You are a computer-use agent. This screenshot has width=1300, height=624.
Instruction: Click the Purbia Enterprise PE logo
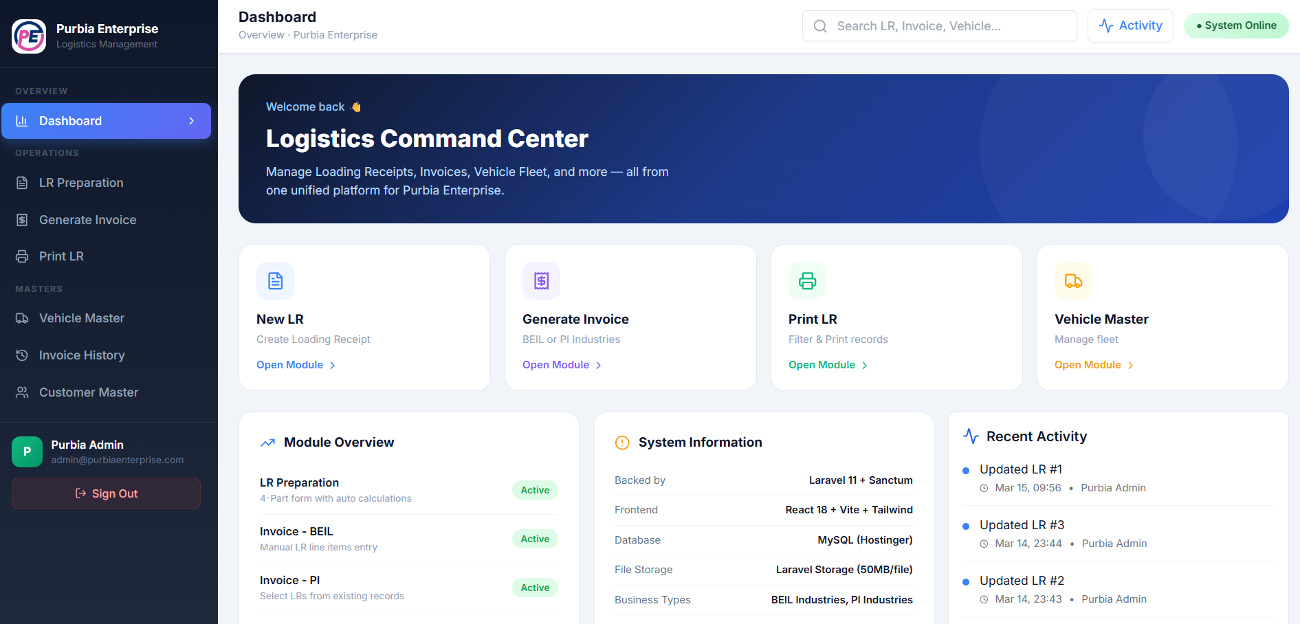pos(29,36)
